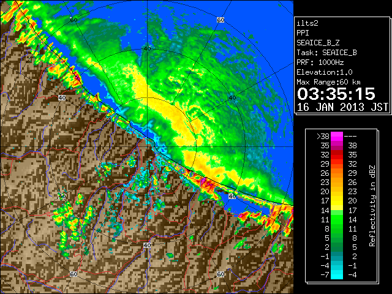Click the 40 km label east-northeast over sea
Viewport: 392px width, 294px height.
click(x=232, y=98)
